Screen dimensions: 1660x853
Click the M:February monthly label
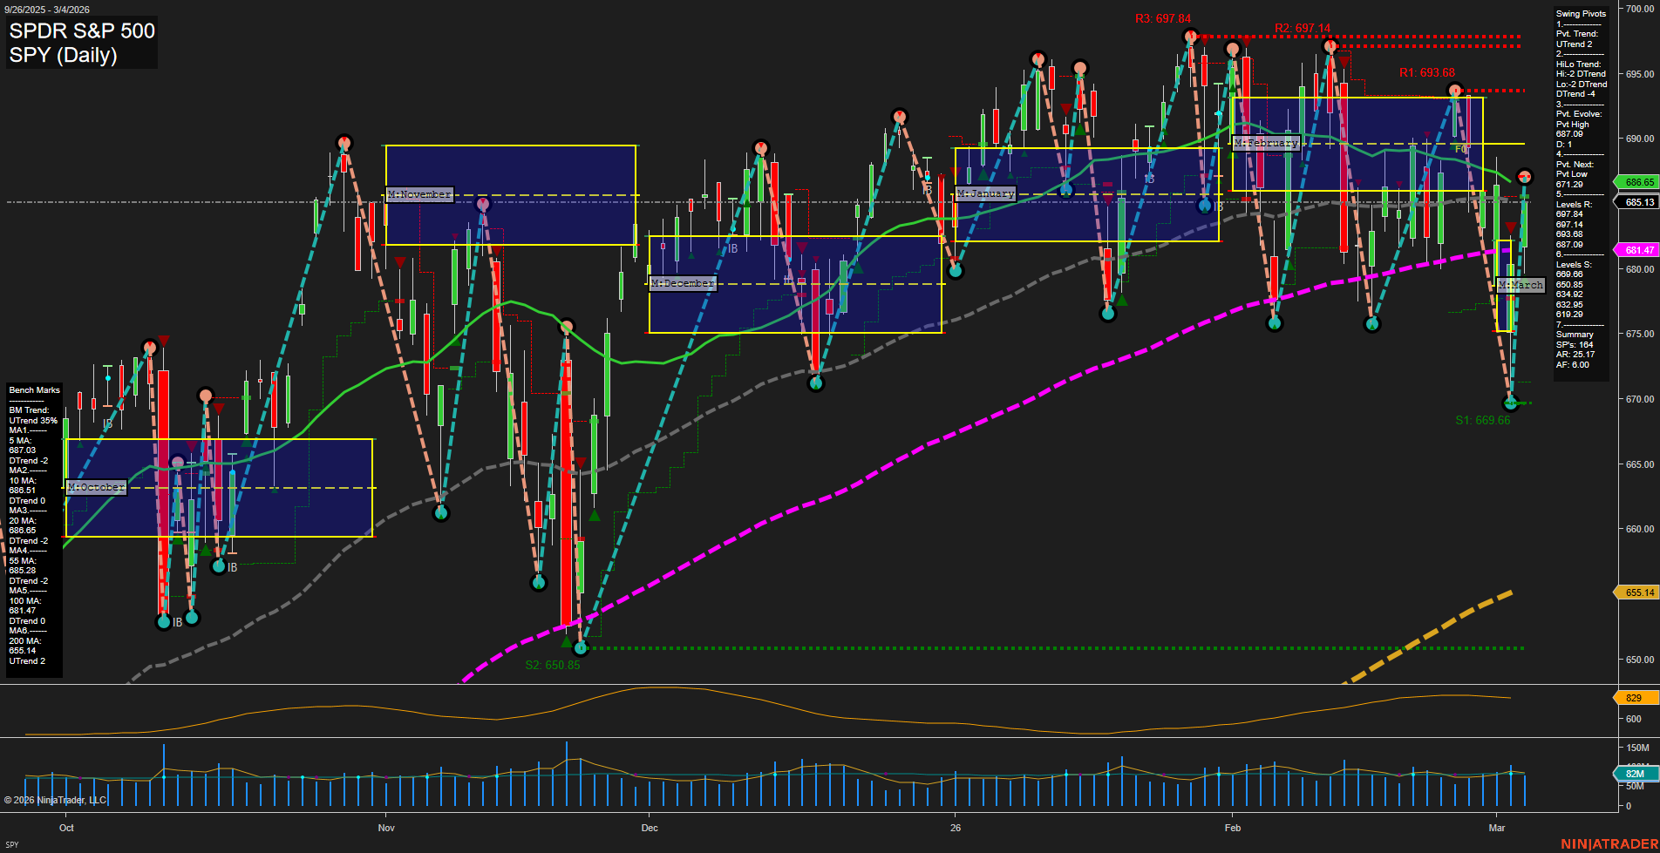point(1265,142)
